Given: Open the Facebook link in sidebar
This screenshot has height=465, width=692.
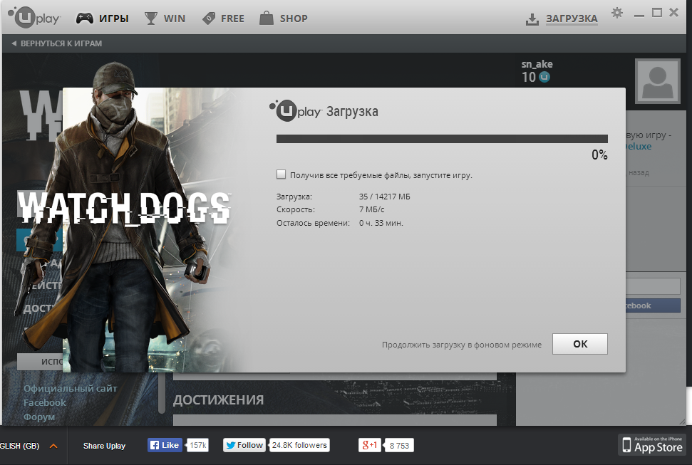Looking at the screenshot, I should point(45,402).
